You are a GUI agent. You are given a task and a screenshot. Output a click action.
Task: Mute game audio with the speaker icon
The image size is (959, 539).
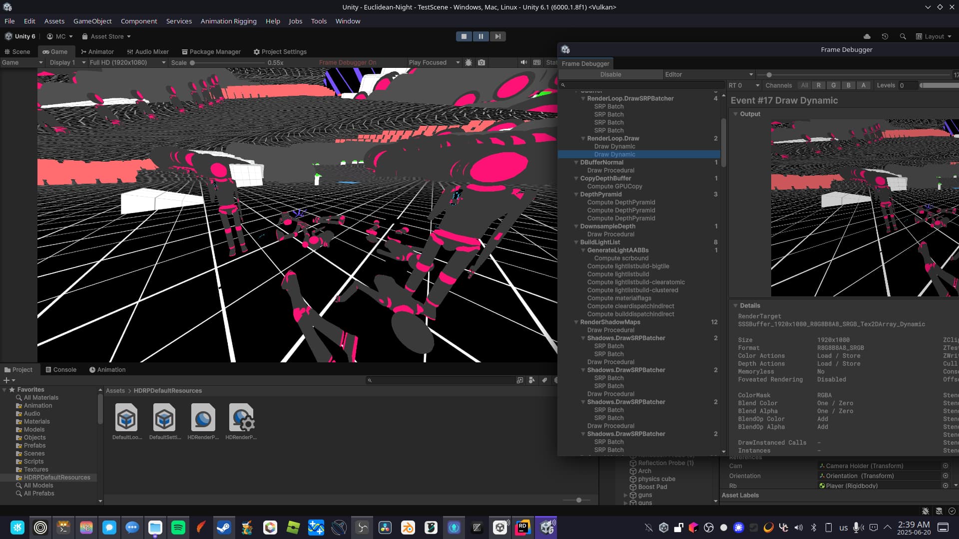(x=523, y=62)
